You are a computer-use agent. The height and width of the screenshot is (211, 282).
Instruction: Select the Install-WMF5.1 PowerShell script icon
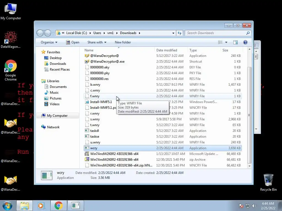click(x=87, y=102)
